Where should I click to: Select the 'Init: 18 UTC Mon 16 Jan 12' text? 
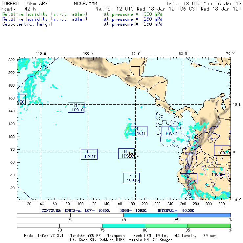204,4
